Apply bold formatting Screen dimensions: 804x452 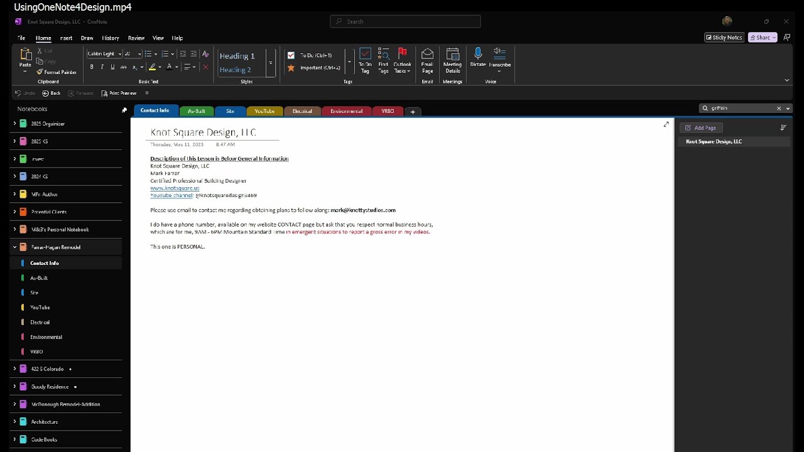pos(92,67)
